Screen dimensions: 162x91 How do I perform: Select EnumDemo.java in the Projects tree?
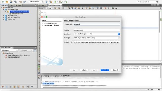tap(17, 14)
